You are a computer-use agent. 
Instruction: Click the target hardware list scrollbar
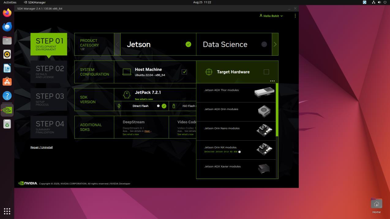click(277, 110)
